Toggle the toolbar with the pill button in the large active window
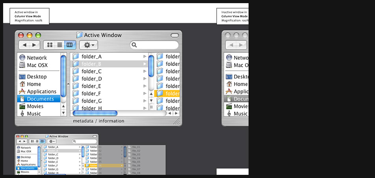Screen dimensions: 375x178 [175, 36]
